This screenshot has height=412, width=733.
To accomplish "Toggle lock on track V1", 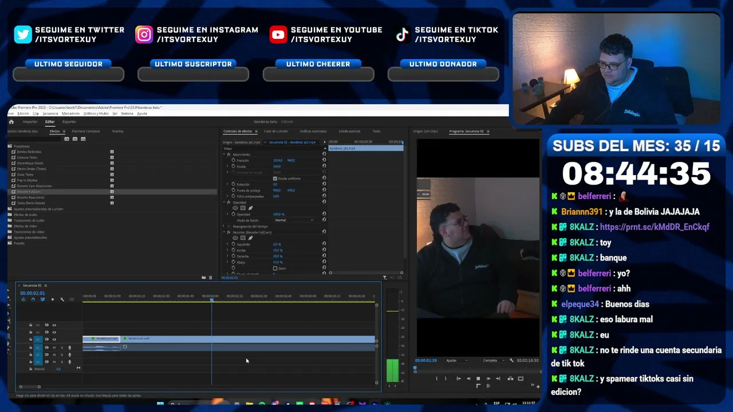I will (x=31, y=339).
